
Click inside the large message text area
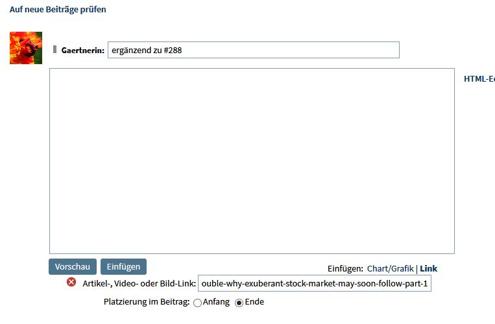tap(252, 161)
